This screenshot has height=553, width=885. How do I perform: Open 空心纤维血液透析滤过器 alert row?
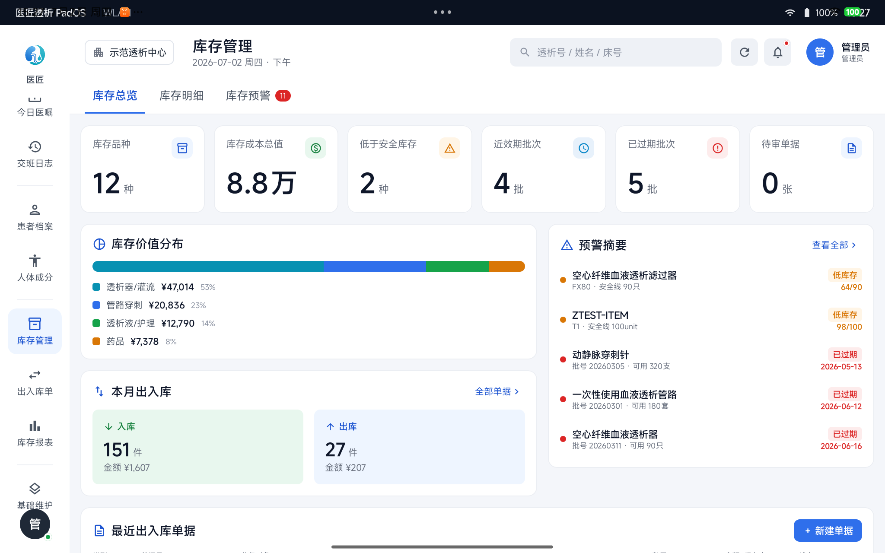[711, 280]
